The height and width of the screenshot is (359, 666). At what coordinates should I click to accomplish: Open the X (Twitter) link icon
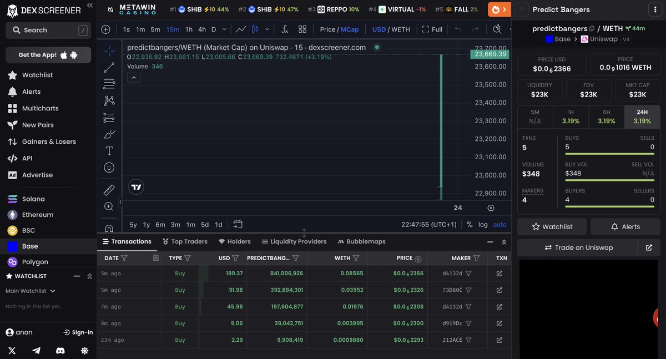[x=12, y=350]
